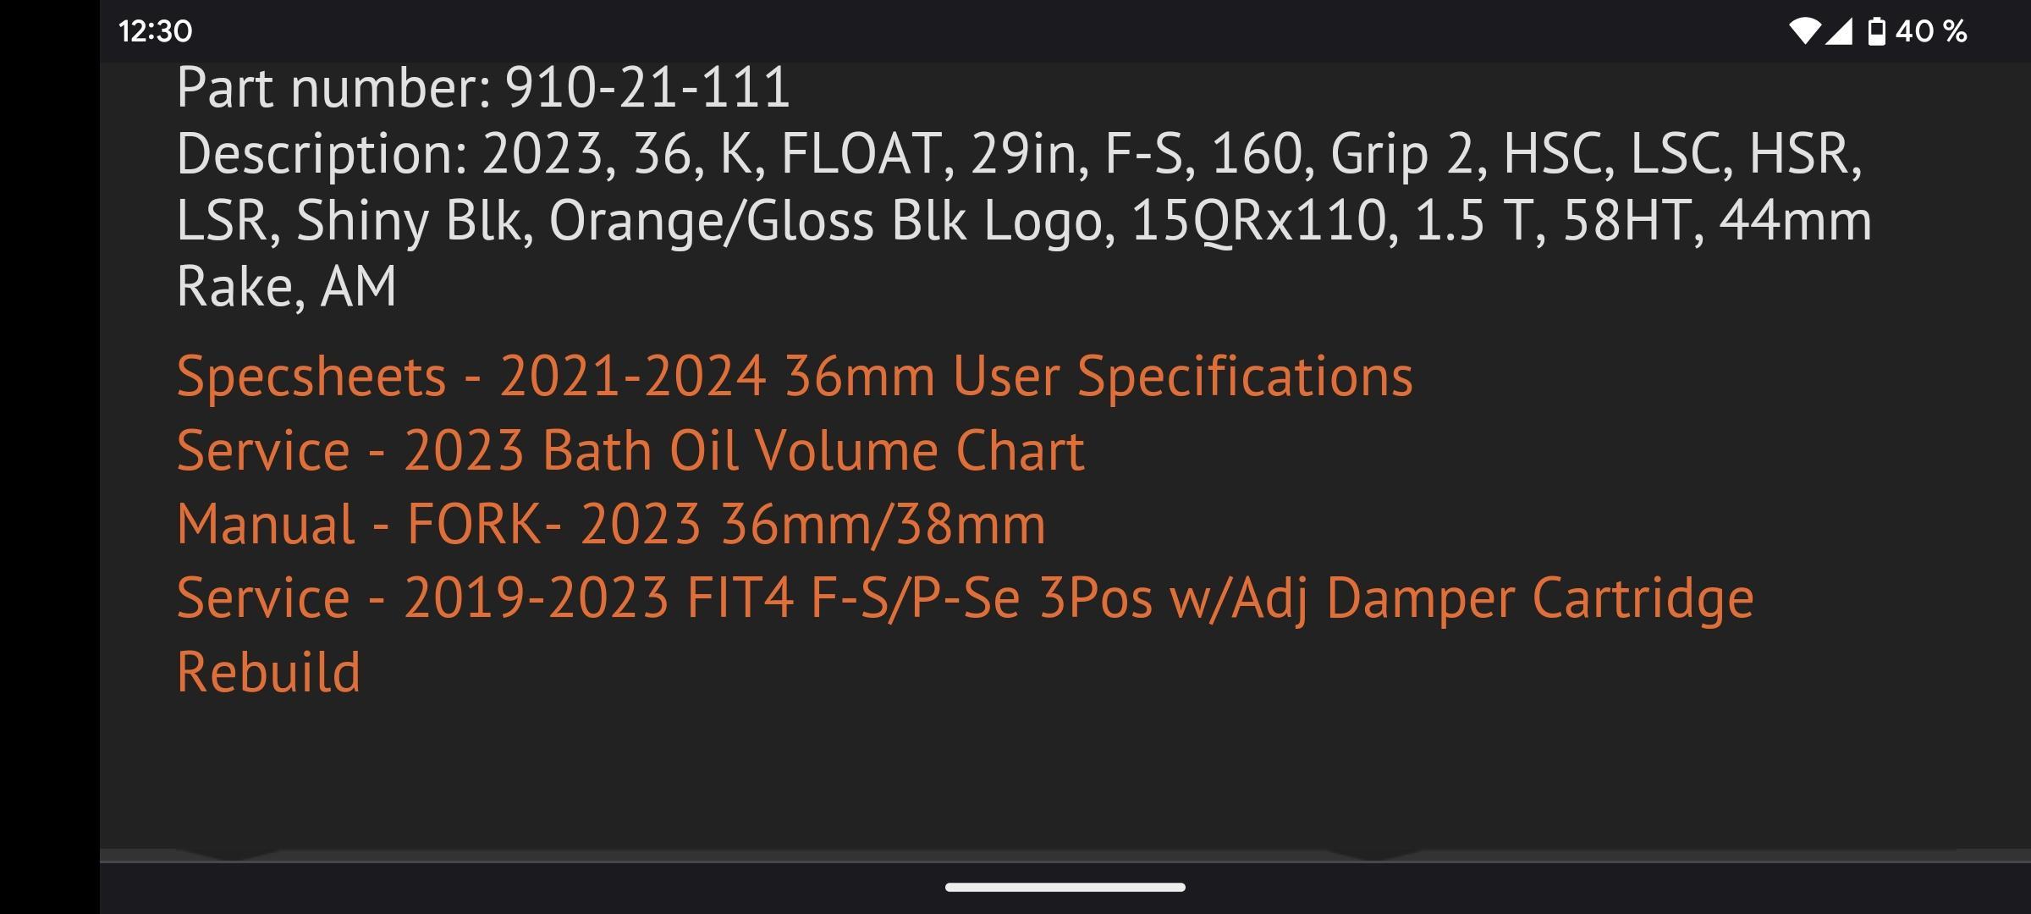Tap the word FLOAT in the description
The width and height of the screenshot is (2031, 914).
click(861, 154)
